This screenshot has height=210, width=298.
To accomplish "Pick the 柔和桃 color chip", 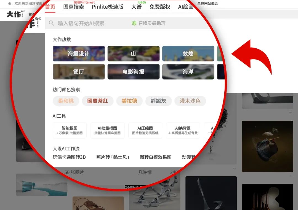I will click(66, 101).
